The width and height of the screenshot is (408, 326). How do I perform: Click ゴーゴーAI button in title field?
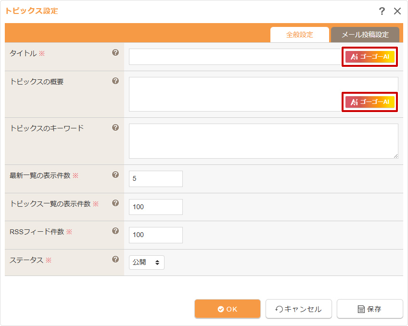[x=370, y=57]
